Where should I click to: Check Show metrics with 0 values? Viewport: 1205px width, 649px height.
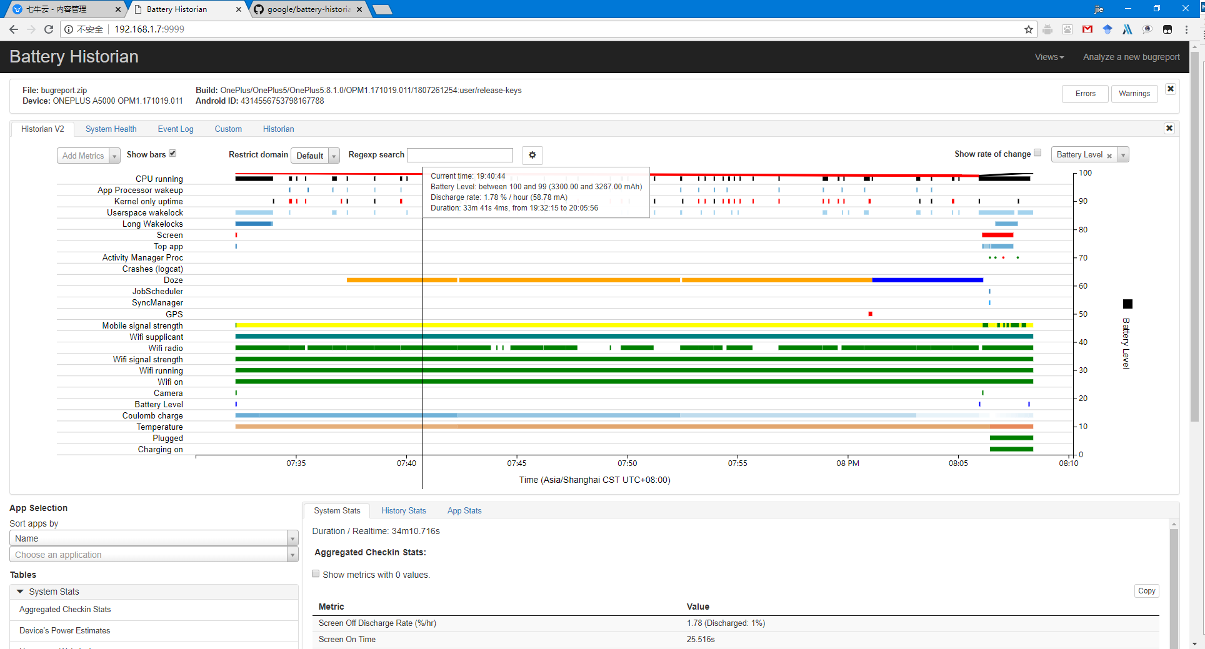point(316,573)
